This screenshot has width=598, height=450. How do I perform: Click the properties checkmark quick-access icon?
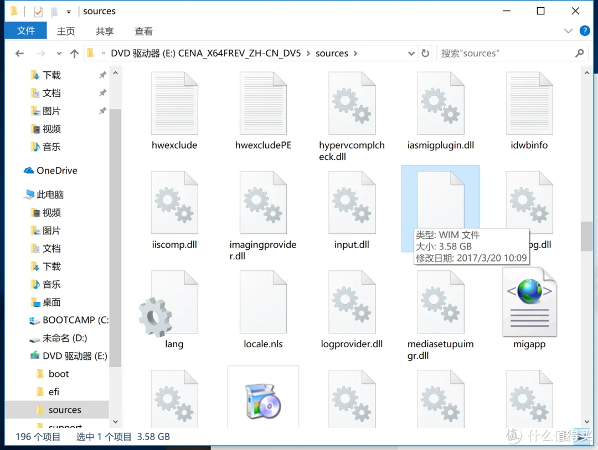pos(38,12)
